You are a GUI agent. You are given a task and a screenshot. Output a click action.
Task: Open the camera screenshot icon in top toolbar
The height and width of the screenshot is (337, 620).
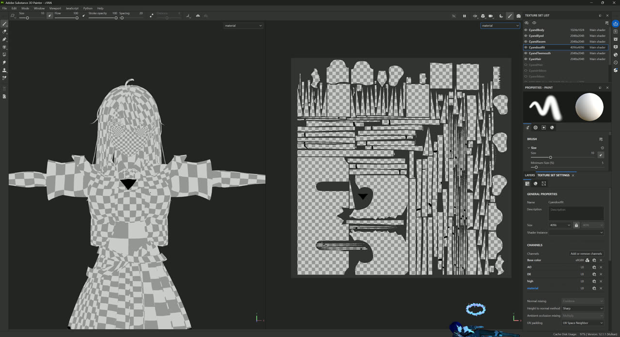pyautogui.click(x=519, y=16)
